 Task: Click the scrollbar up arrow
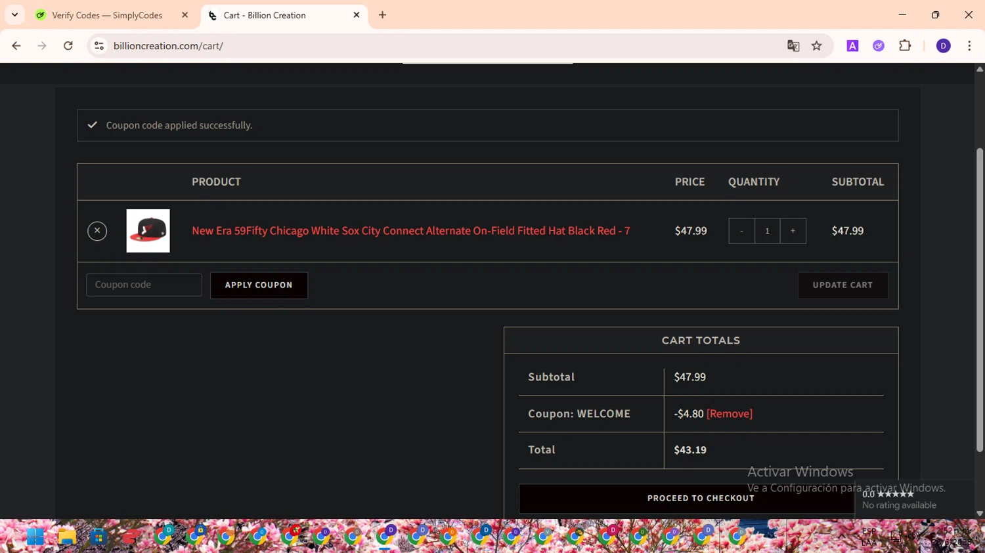click(x=980, y=69)
